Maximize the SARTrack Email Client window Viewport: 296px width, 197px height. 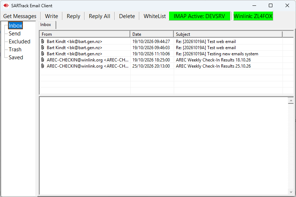pos(271,6)
